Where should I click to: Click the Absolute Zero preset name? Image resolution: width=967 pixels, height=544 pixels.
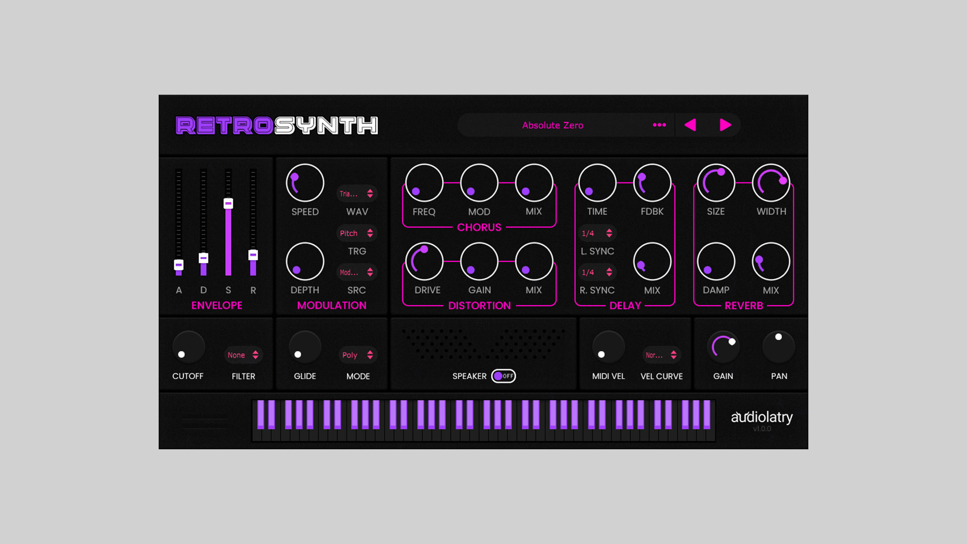[x=552, y=125]
